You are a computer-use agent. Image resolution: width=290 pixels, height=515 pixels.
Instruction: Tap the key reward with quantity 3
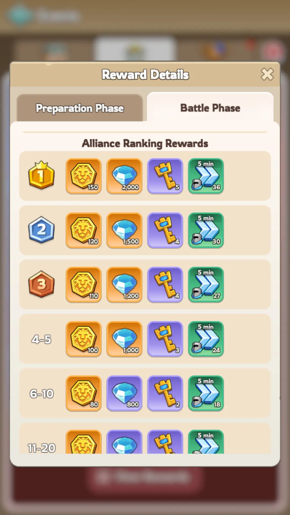[165, 339]
